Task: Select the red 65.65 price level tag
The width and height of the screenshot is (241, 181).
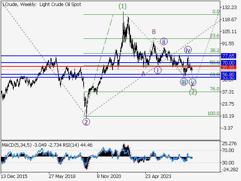Action: (228, 66)
